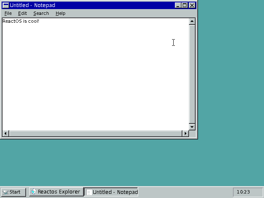This screenshot has height=198, width=264.
Task: Click the Notepad system menu icon
Action: click(6, 5)
